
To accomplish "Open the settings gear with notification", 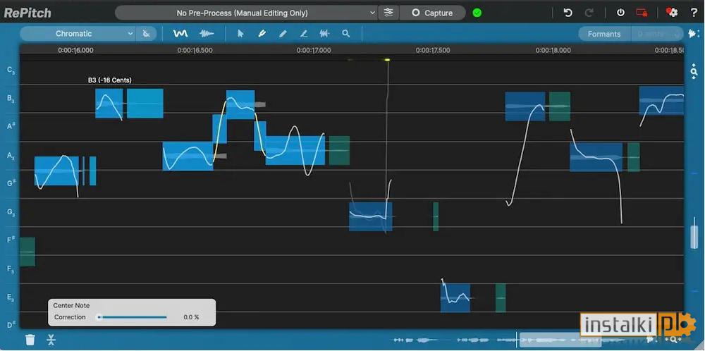I will point(672,13).
